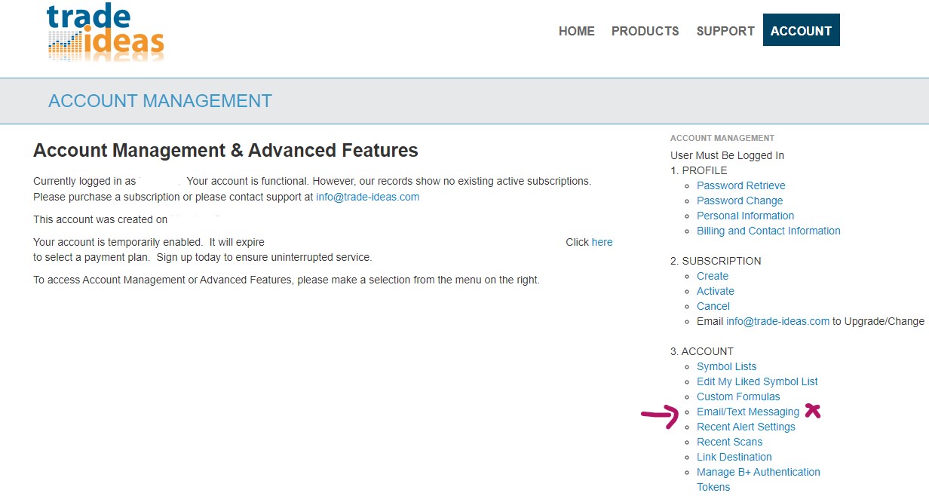The height and width of the screenshot is (496, 929).
Task: Click the '3. ACCOUNT' section label
Action: pyautogui.click(x=702, y=351)
